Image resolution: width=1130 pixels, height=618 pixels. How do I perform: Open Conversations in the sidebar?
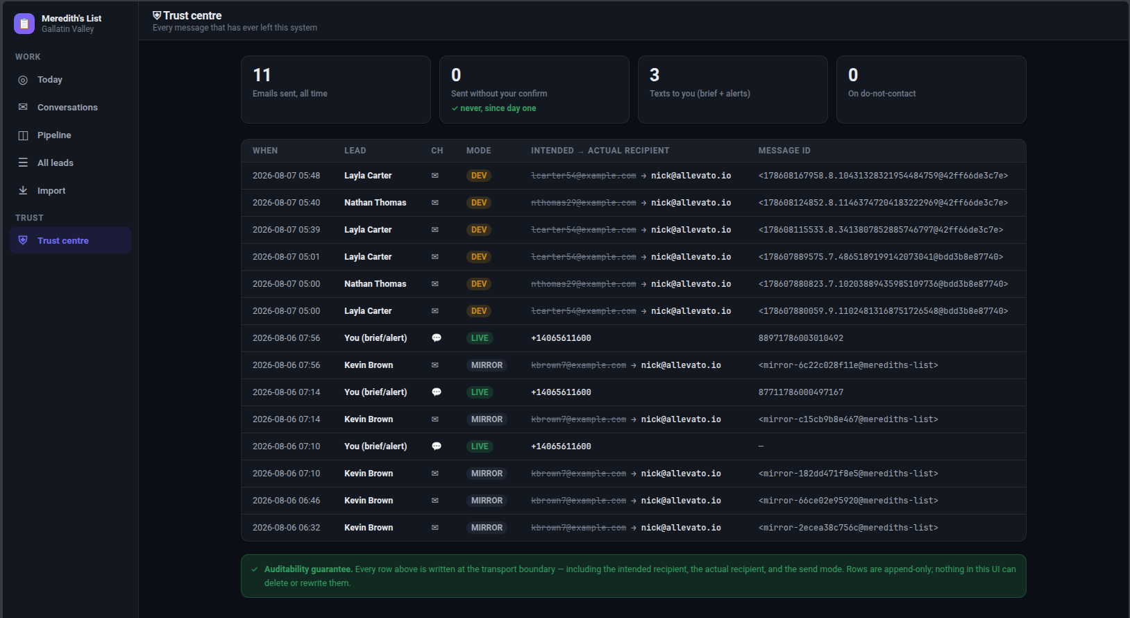click(70, 107)
